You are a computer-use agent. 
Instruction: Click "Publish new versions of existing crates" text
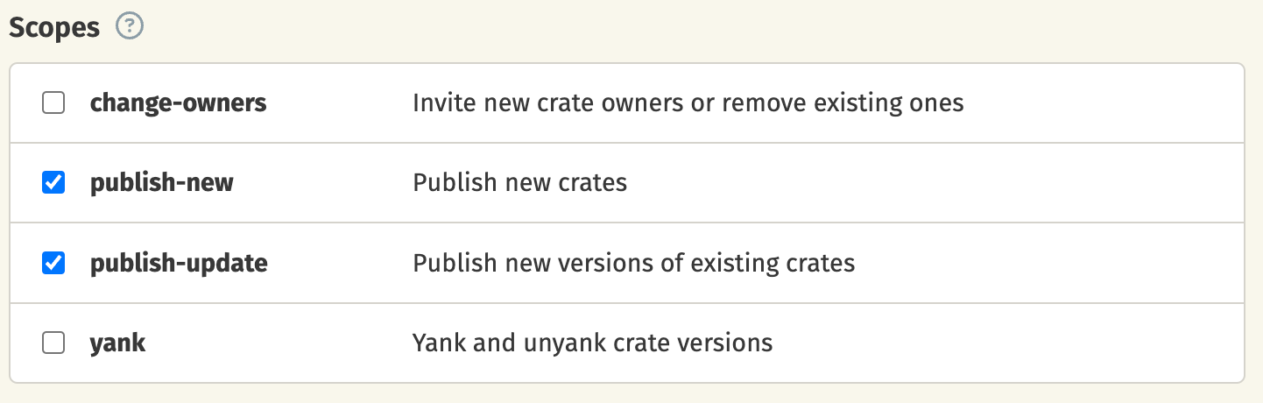click(633, 263)
